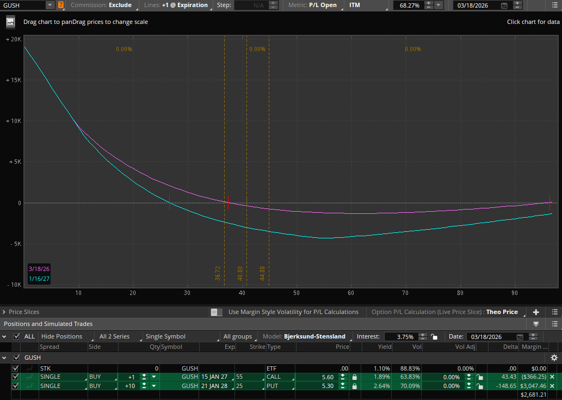The width and height of the screenshot is (562, 400).
Task: Uncheck the CALL 15 JAN 27 row checkbox
Action: point(15,377)
